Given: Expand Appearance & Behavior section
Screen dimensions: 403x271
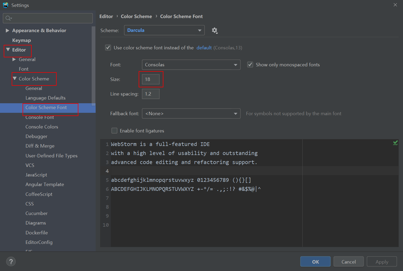Looking at the screenshot, I should [7, 31].
